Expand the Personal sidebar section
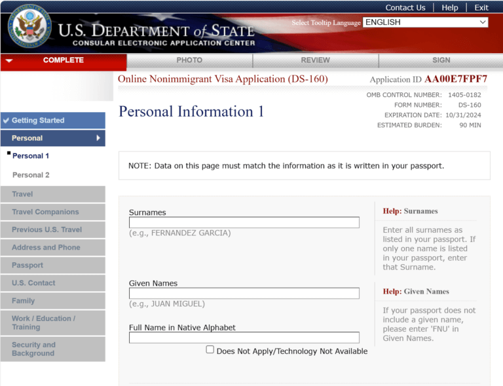Viewport: 503px width, 386px height. pyautogui.click(x=52, y=138)
